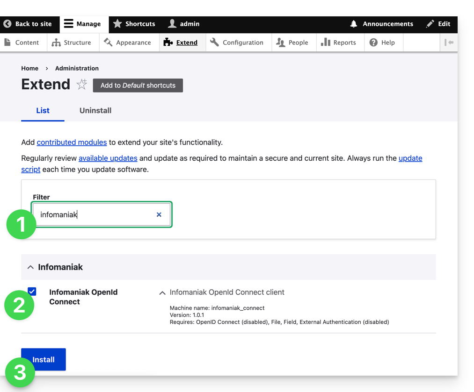Click the Back to site arrow icon

tap(7, 24)
